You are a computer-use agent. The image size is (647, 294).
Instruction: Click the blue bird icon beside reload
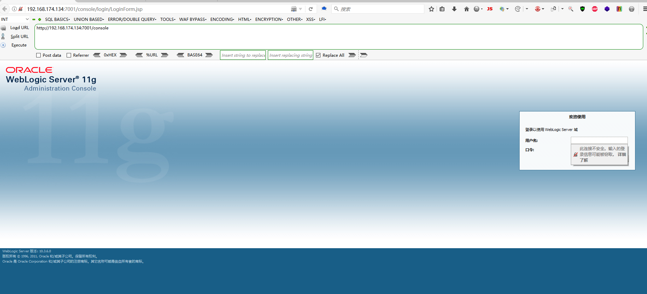point(324,9)
